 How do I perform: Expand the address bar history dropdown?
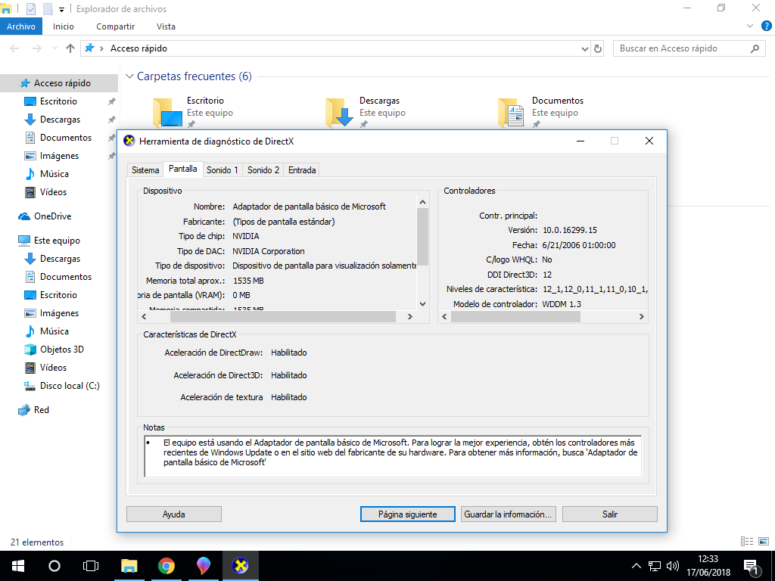point(585,48)
